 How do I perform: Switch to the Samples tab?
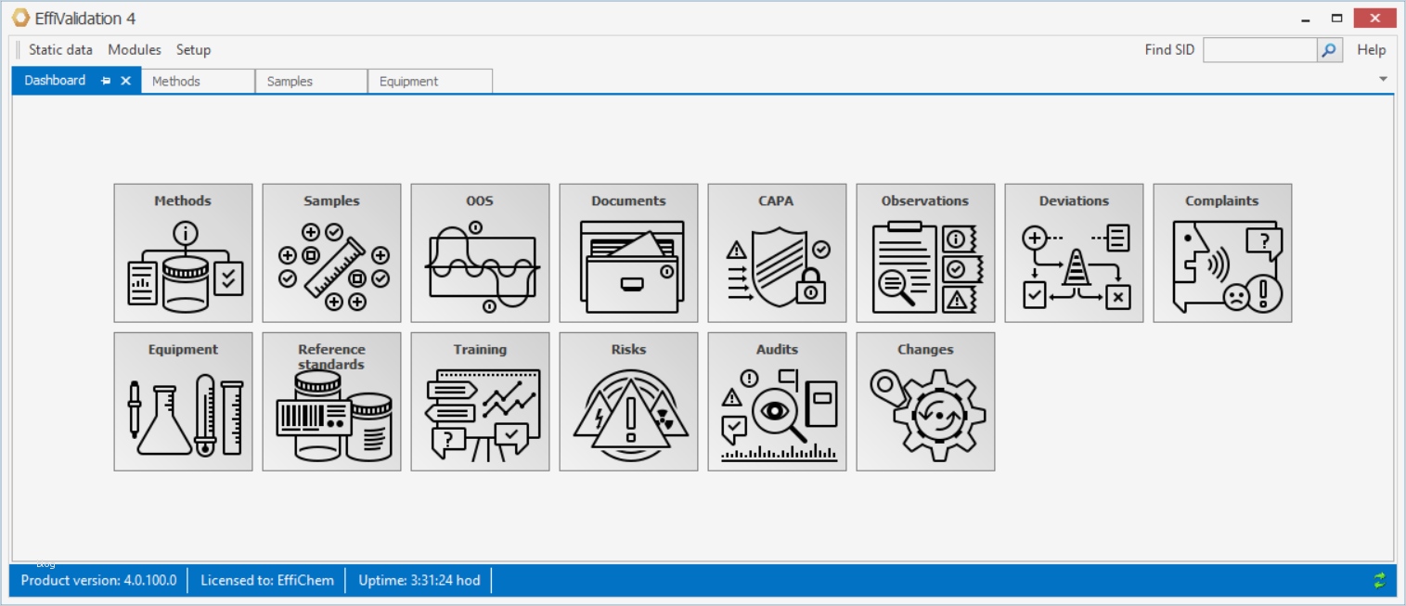tap(312, 82)
